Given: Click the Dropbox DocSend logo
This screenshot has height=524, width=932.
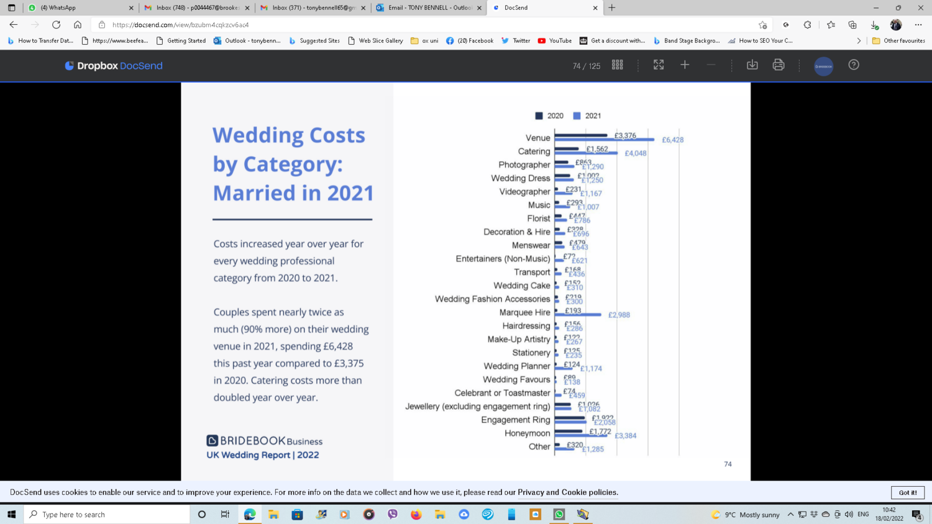Looking at the screenshot, I should point(114,66).
